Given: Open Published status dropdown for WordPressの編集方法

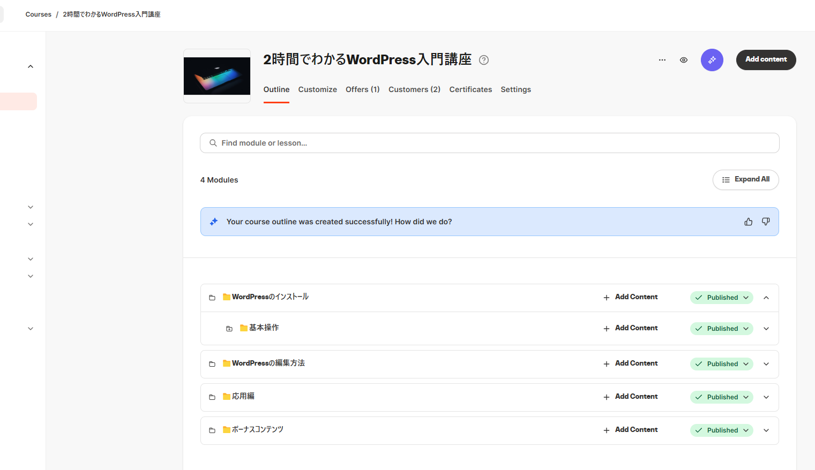Looking at the screenshot, I should 722,364.
